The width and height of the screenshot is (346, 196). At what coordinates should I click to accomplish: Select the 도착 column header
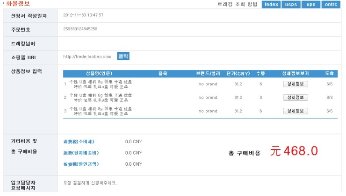pos(330,74)
